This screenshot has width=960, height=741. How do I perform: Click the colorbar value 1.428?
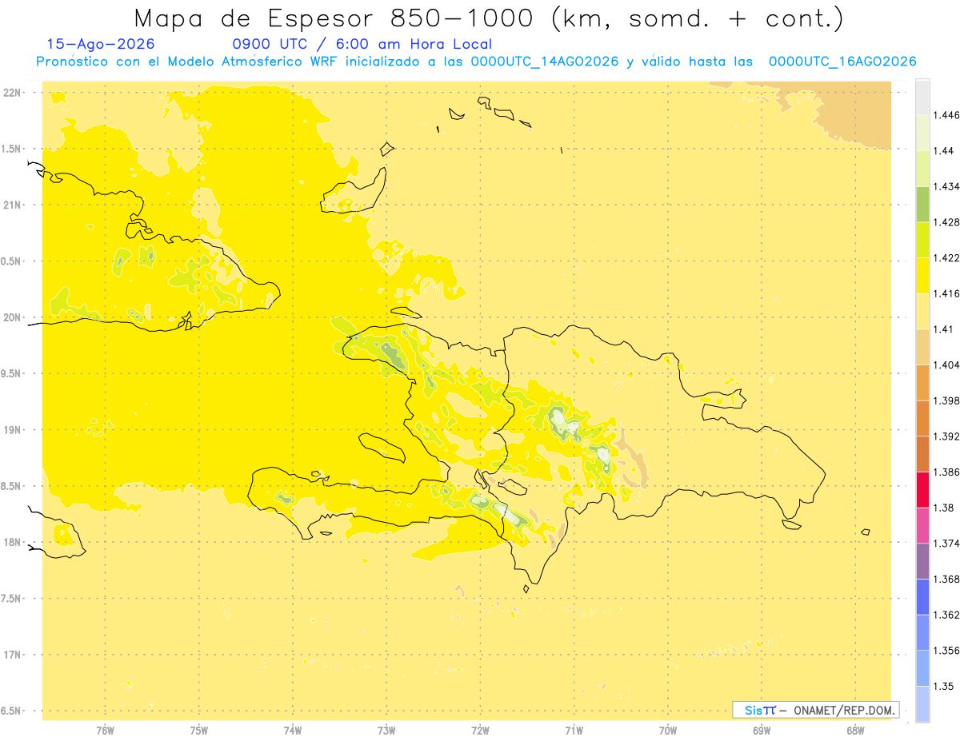click(946, 222)
